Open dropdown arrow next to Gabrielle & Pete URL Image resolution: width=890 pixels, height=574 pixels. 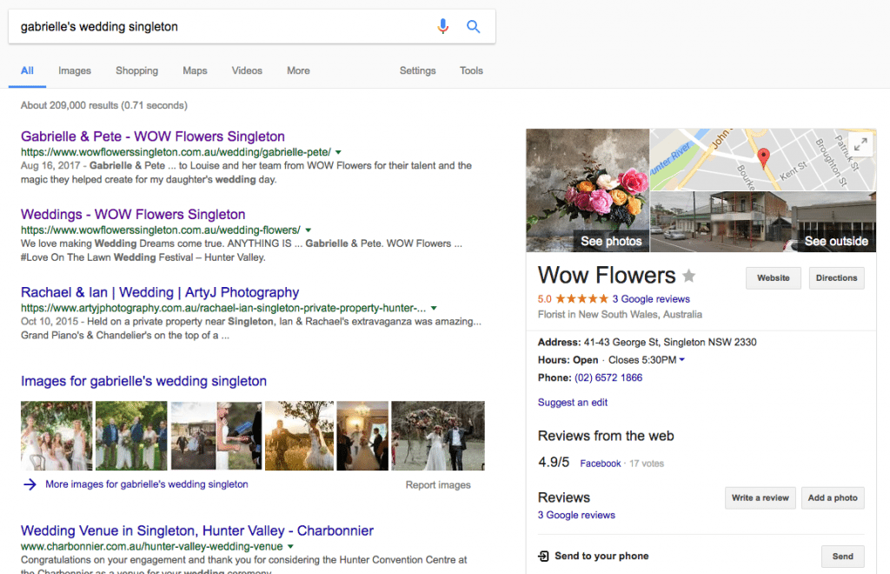pos(339,152)
